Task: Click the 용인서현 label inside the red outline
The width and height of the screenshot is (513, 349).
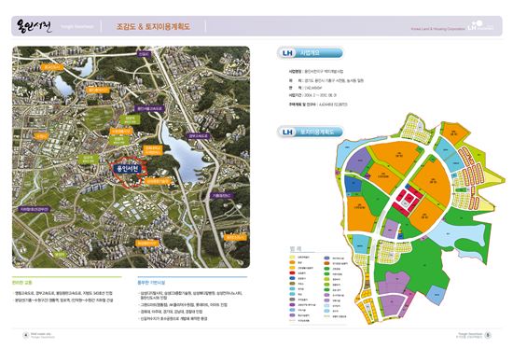Action: point(128,169)
